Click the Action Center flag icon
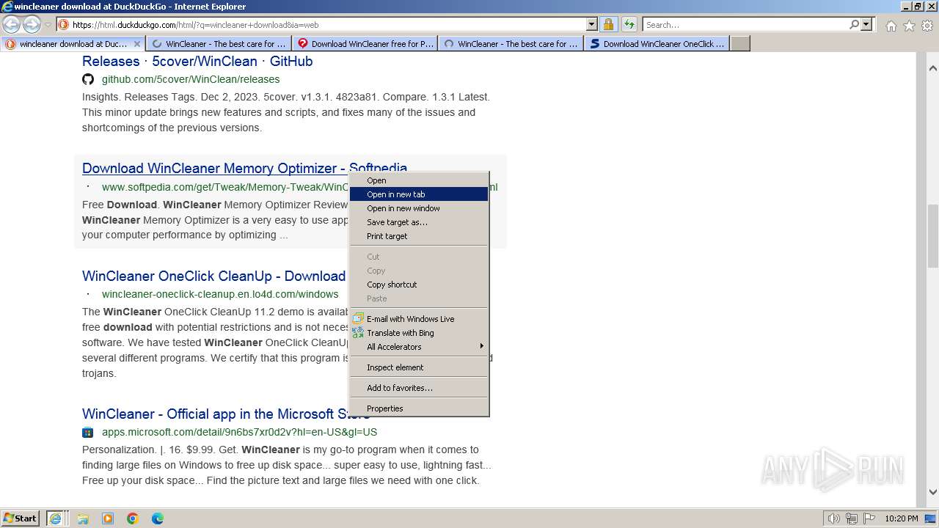Viewport: 939px width, 528px height. [868, 518]
